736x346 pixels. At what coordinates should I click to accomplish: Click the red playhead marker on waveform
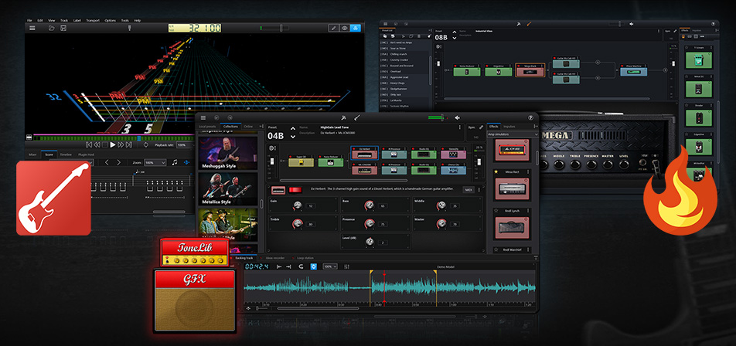click(x=384, y=273)
